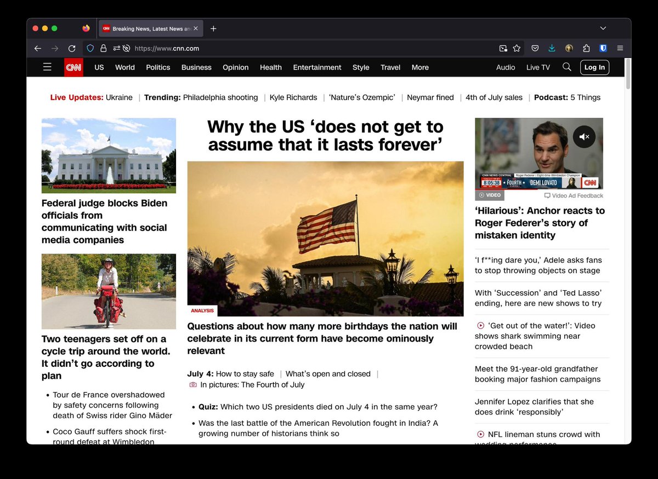
Task: Open Firefox application hamburger menu
Action: coord(620,48)
